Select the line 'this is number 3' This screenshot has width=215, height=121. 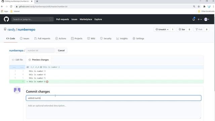[37, 71]
